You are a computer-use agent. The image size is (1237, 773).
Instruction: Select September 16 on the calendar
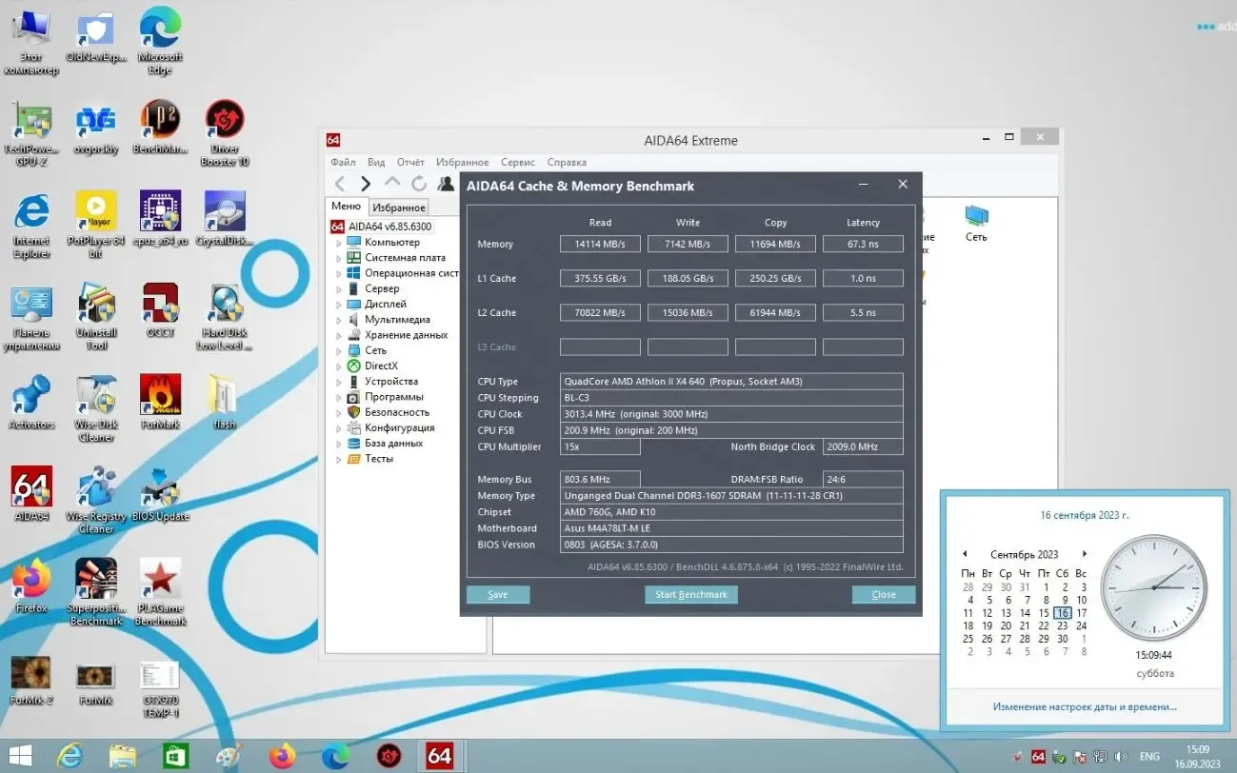(x=1062, y=613)
